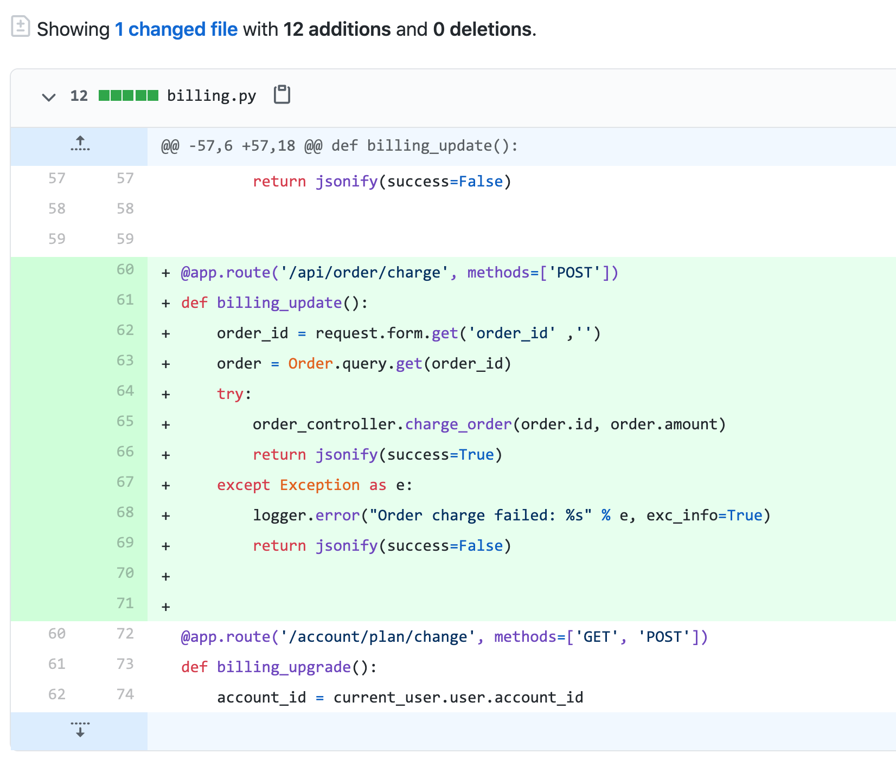This screenshot has height=773, width=896.
Task: Click the downward expand arrow at bottom
Action: pyautogui.click(x=79, y=730)
